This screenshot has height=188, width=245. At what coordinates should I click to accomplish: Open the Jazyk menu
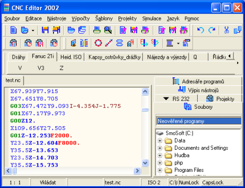click(173, 19)
